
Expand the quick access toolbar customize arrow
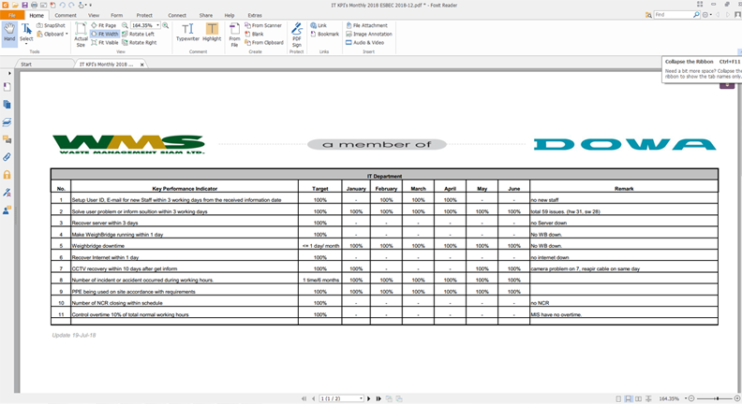(x=90, y=6)
